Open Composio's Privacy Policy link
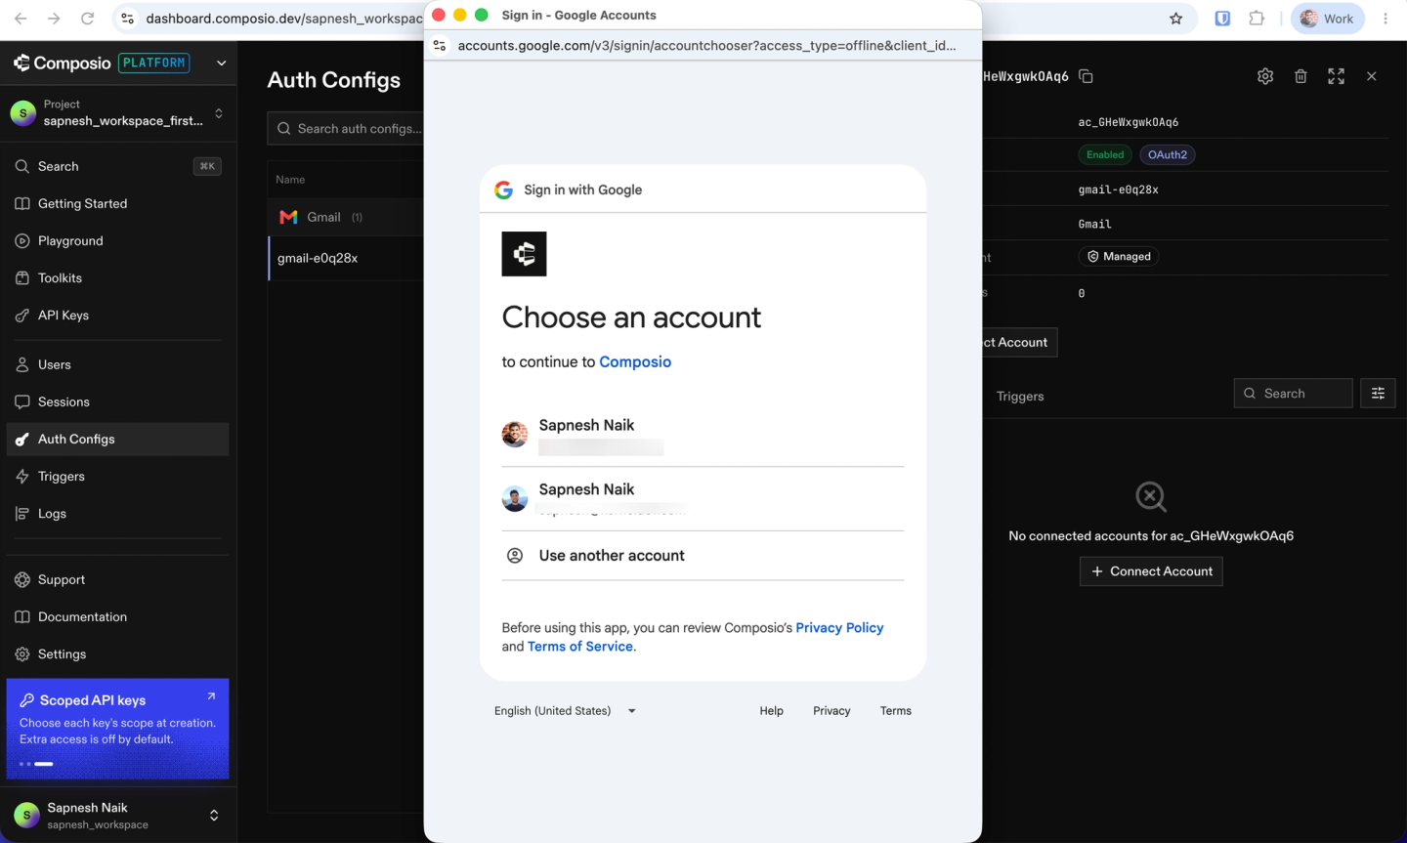The height and width of the screenshot is (843, 1407). [x=839, y=628]
